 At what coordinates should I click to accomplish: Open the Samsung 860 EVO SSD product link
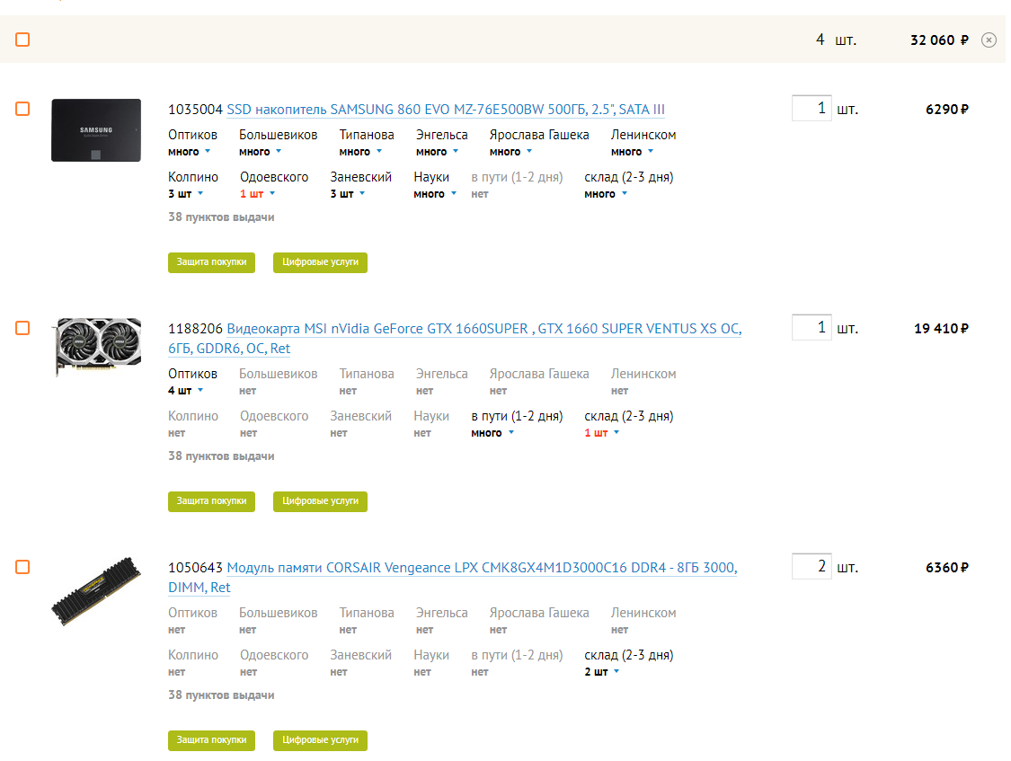point(446,110)
